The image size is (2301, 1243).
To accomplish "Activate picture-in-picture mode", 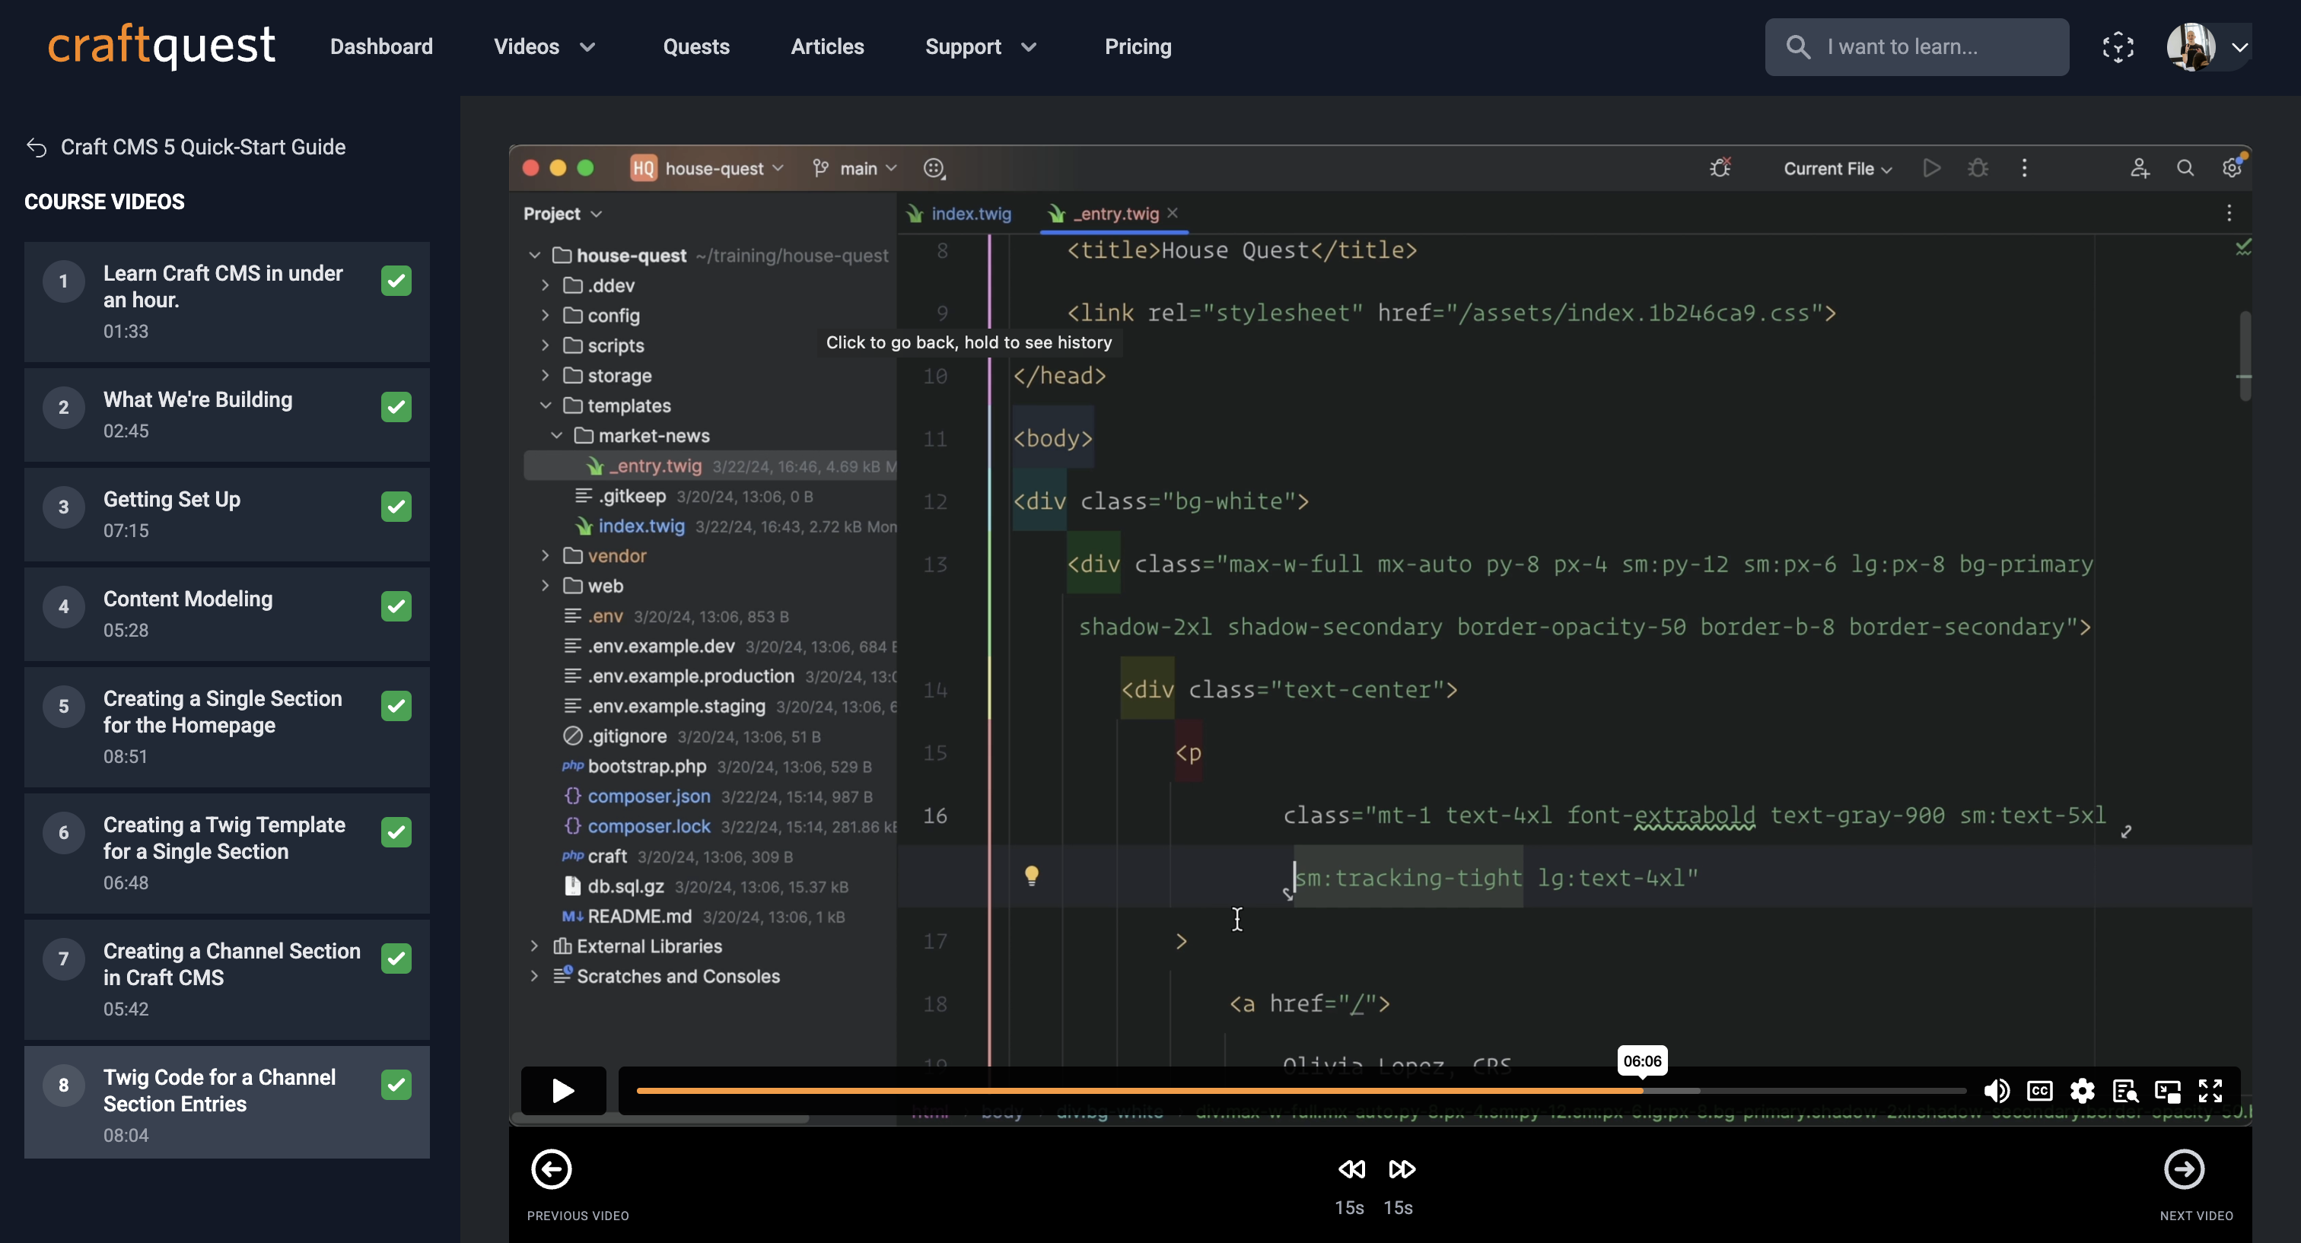I will [2169, 1090].
